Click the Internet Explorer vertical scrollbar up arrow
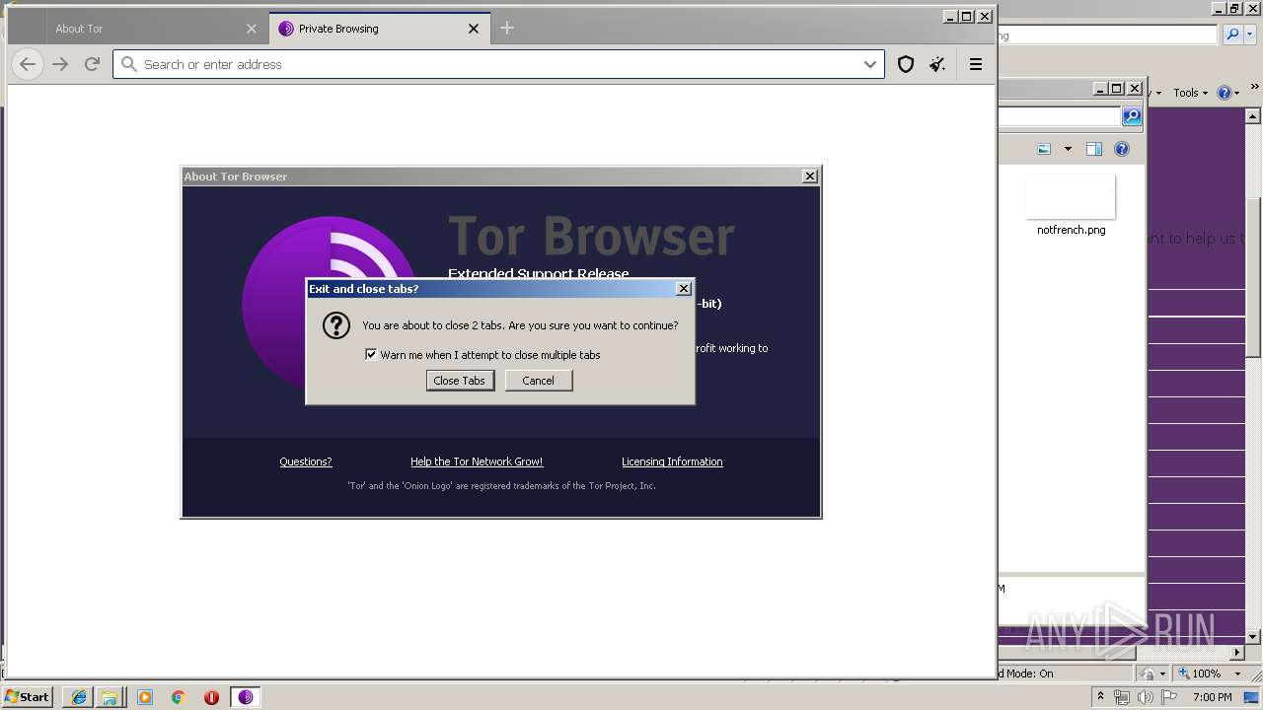 point(1254,115)
